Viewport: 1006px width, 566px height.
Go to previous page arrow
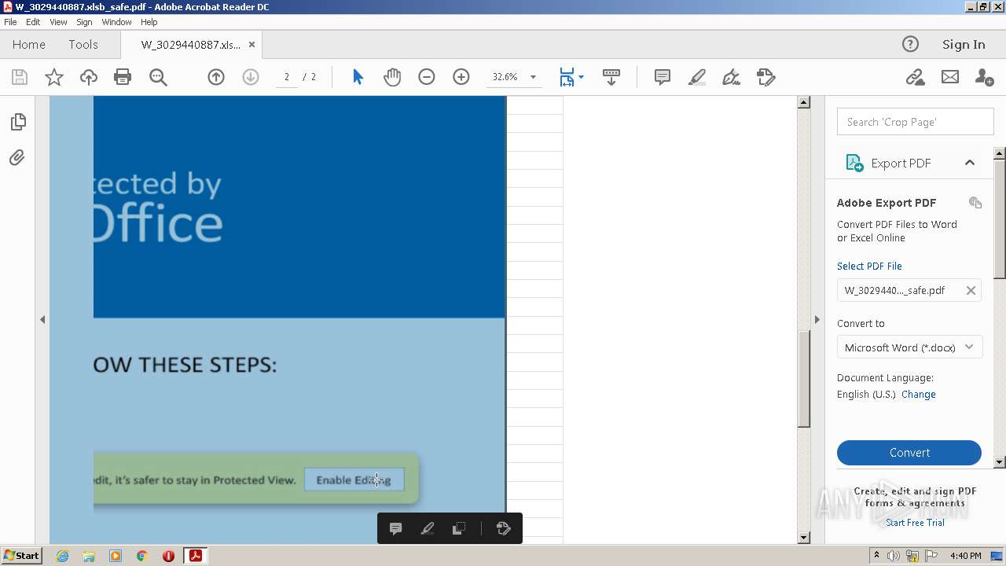(x=216, y=77)
